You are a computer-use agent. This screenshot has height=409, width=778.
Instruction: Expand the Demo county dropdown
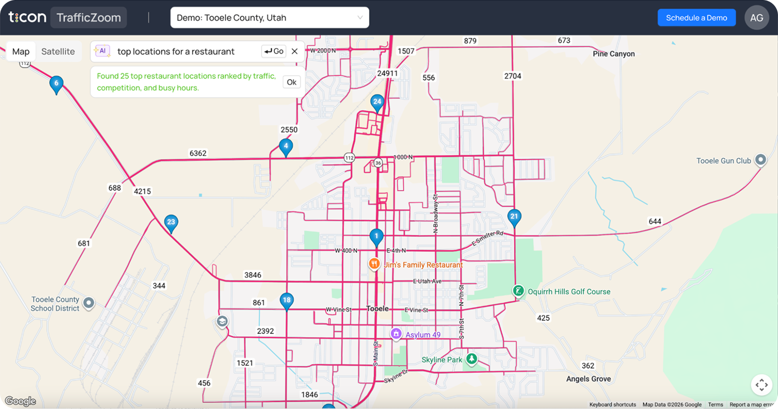click(x=270, y=17)
